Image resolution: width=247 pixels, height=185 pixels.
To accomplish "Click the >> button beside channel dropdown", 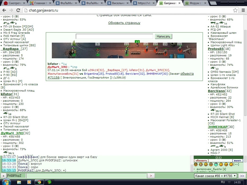I will pyautogui.click(x=242, y=176).
